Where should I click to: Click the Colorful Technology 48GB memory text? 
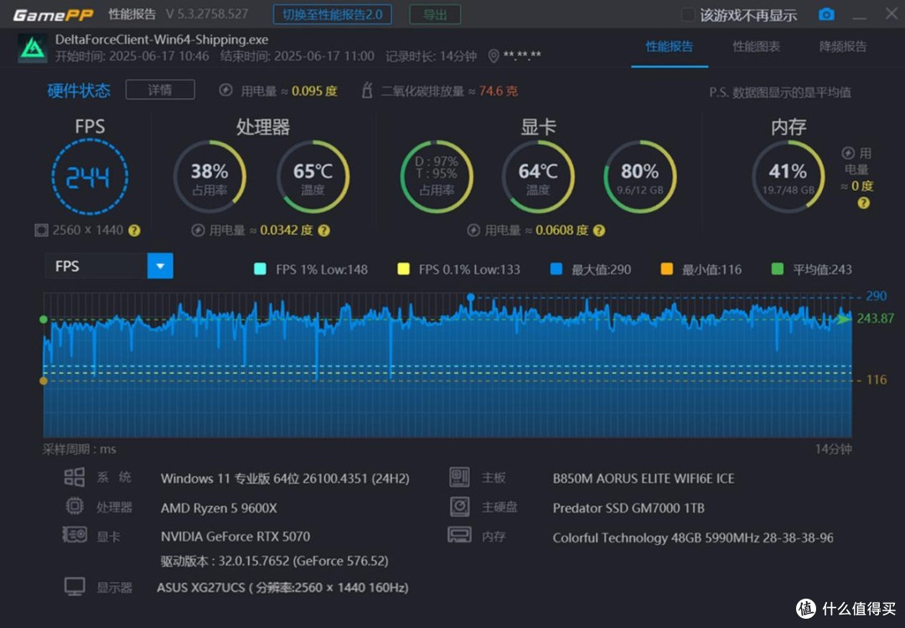coord(693,538)
